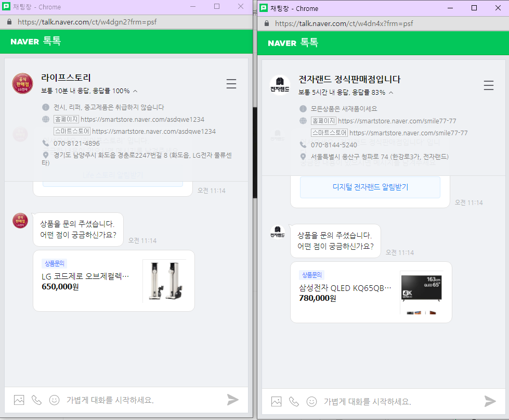Click phone call icon in right chat input bar
The height and width of the screenshot is (420, 509).
[x=294, y=401]
